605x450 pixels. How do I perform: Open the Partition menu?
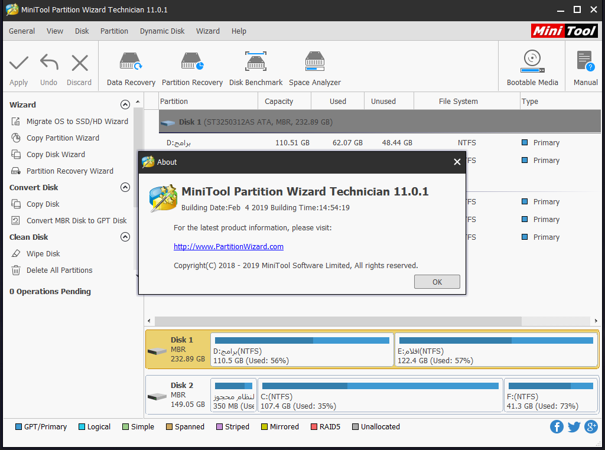114,31
